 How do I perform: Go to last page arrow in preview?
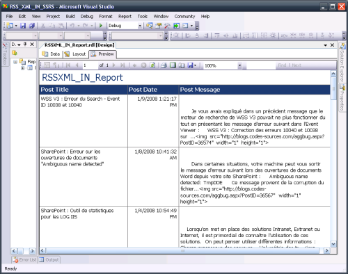tap(122, 65)
